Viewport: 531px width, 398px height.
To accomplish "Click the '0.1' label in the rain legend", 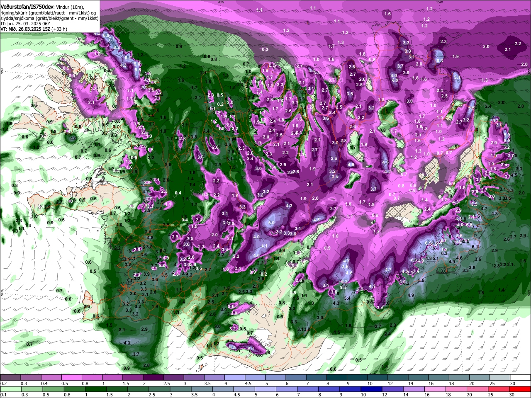I will coord(4,395).
